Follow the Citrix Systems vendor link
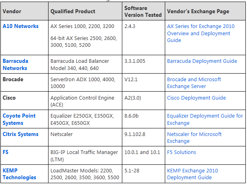This screenshot has width=247, height=186. click(x=20, y=134)
